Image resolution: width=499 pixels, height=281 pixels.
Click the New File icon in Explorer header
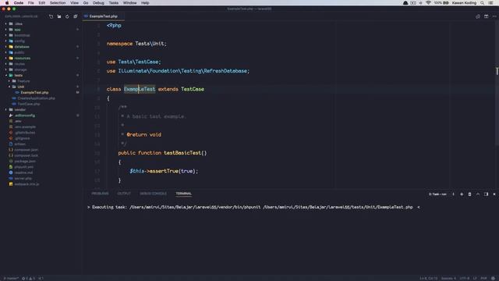tap(51, 16)
